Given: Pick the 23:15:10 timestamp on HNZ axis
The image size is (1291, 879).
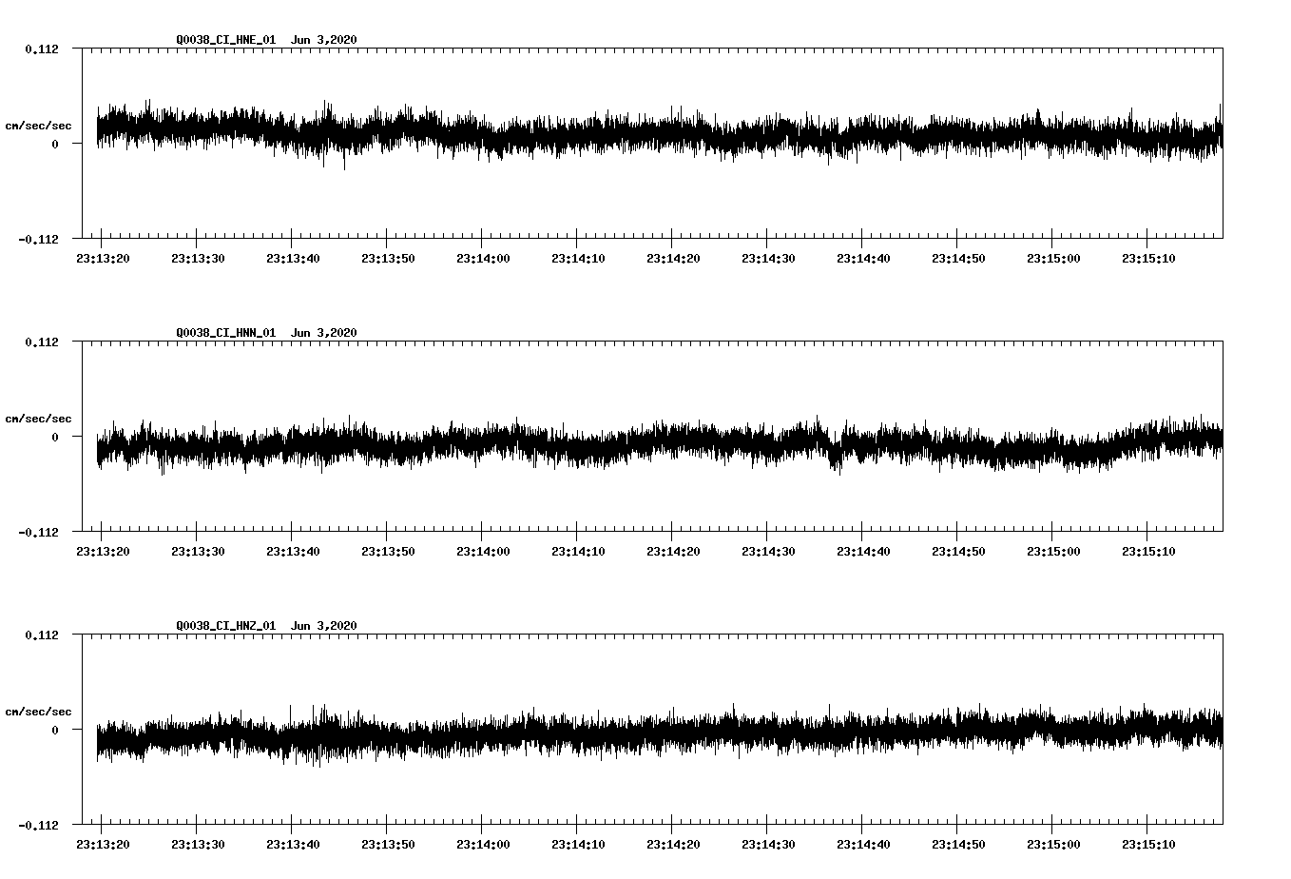Looking at the screenshot, I should [1148, 845].
